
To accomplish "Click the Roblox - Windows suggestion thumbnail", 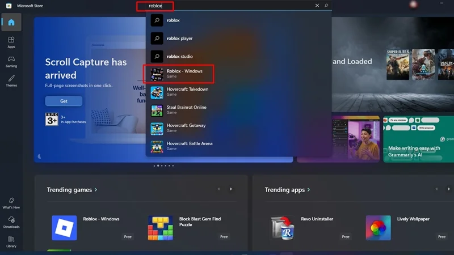I will [157, 74].
